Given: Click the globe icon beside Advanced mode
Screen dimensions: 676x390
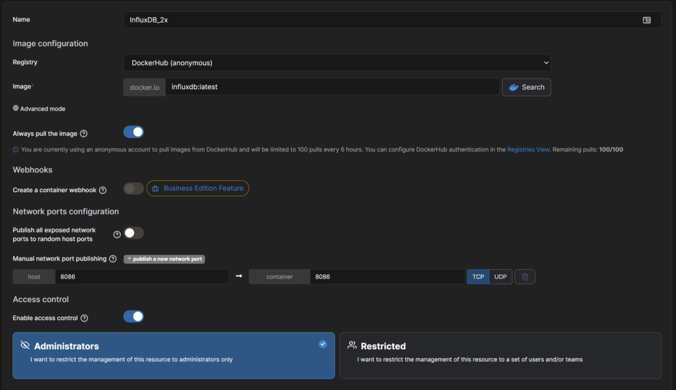Looking at the screenshot, I should coord(16,108).
